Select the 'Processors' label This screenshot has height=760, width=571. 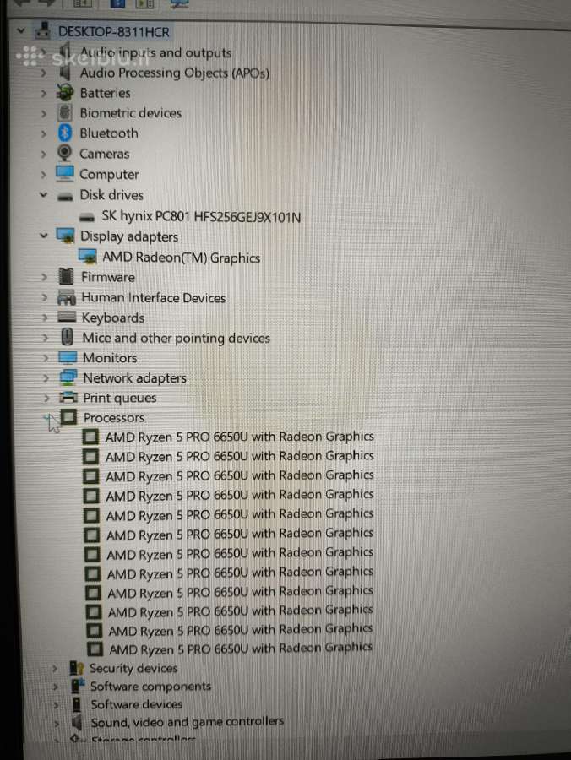pyautogui.click(x=114, y=417)
